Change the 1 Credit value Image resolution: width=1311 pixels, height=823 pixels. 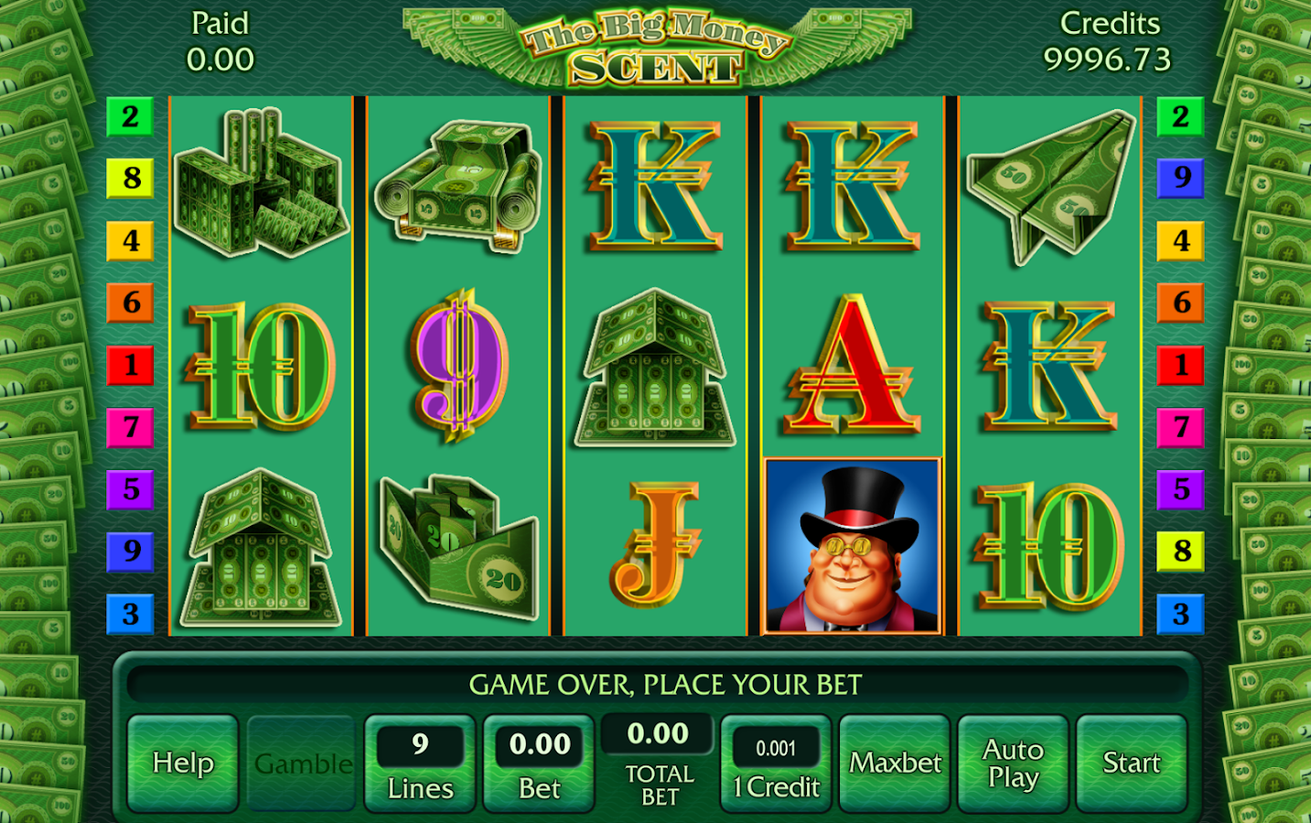[776, 764]
